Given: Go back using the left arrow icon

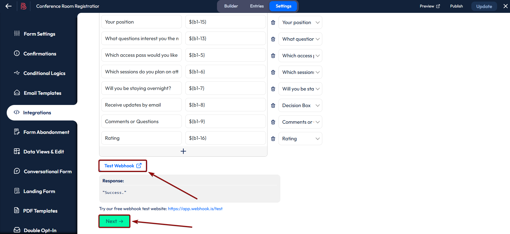Looking at the screenshot, I should coord(9,6).
